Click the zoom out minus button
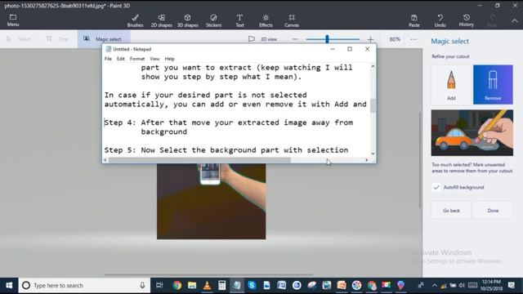 coord(295,39)
